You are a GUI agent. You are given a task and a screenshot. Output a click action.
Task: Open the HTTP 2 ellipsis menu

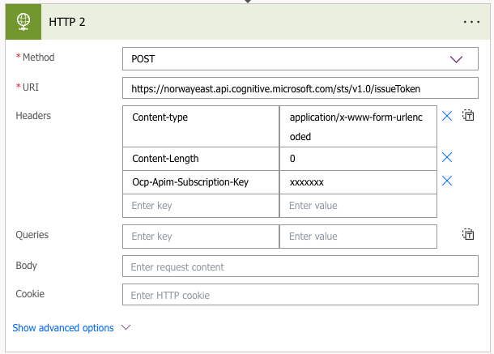(x=471, y=22)
